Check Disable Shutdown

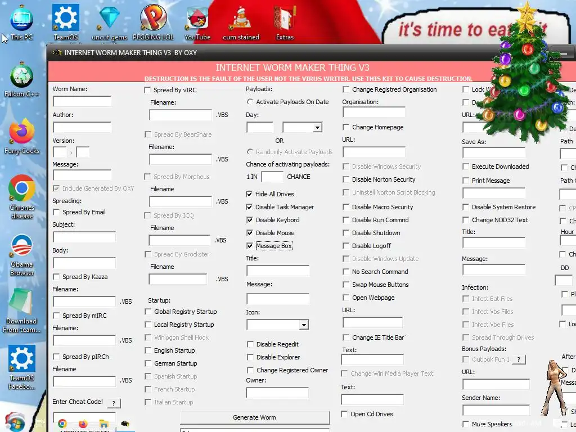tap(346, 233)
